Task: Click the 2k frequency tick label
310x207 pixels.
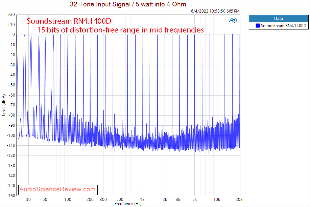Action: pos(165,200)
